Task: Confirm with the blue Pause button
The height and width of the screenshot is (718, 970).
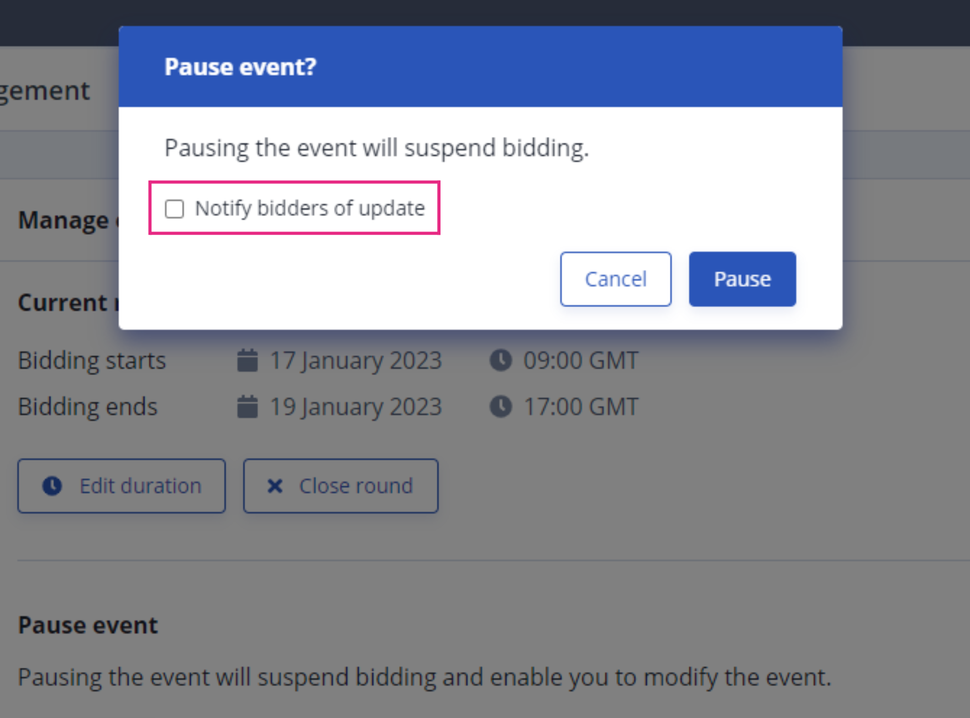Action: click(742, 279)
